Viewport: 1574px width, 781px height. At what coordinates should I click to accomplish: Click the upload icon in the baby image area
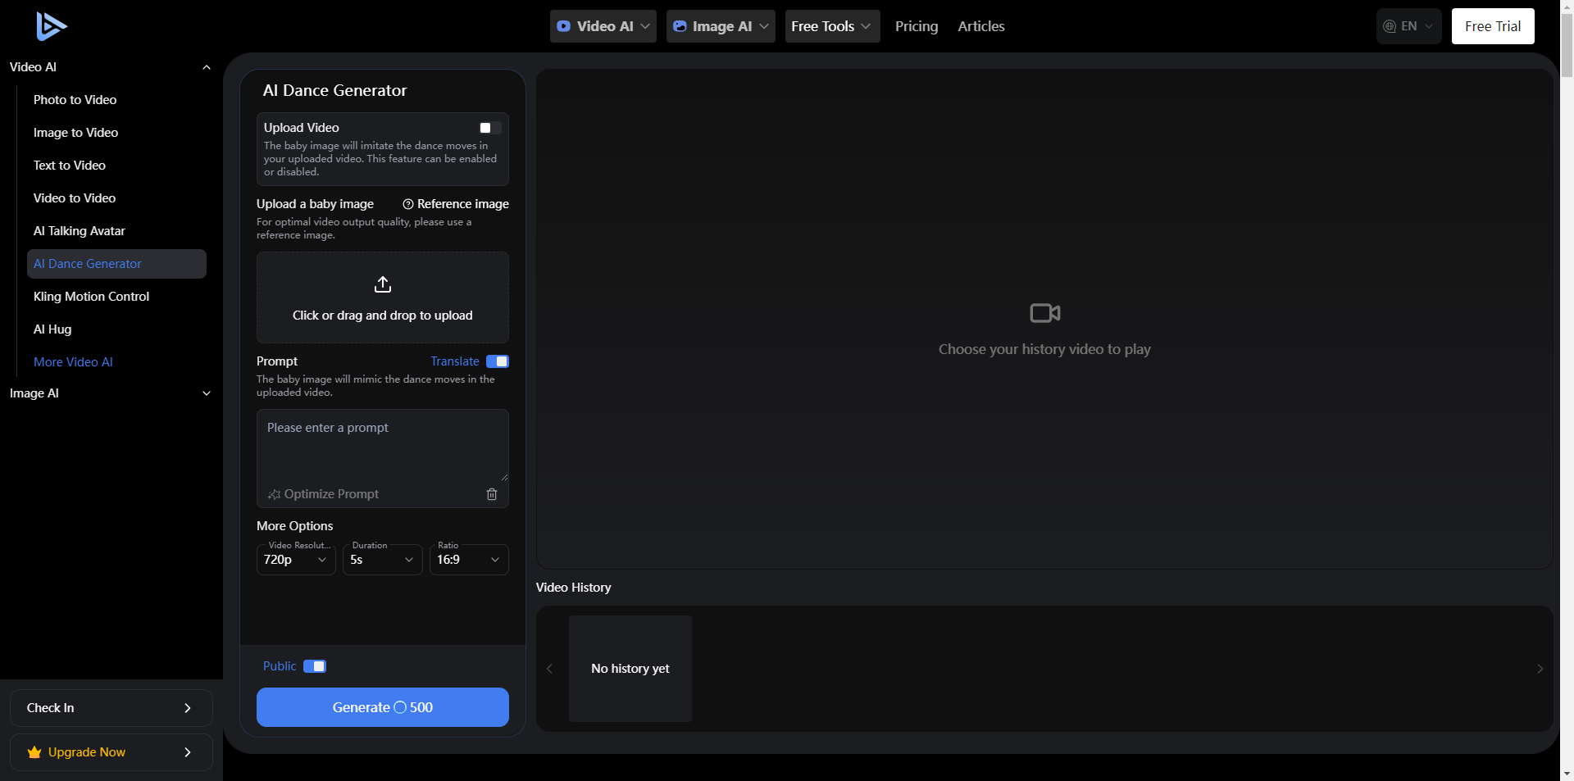pyautogui.click(x=382, y=284)
